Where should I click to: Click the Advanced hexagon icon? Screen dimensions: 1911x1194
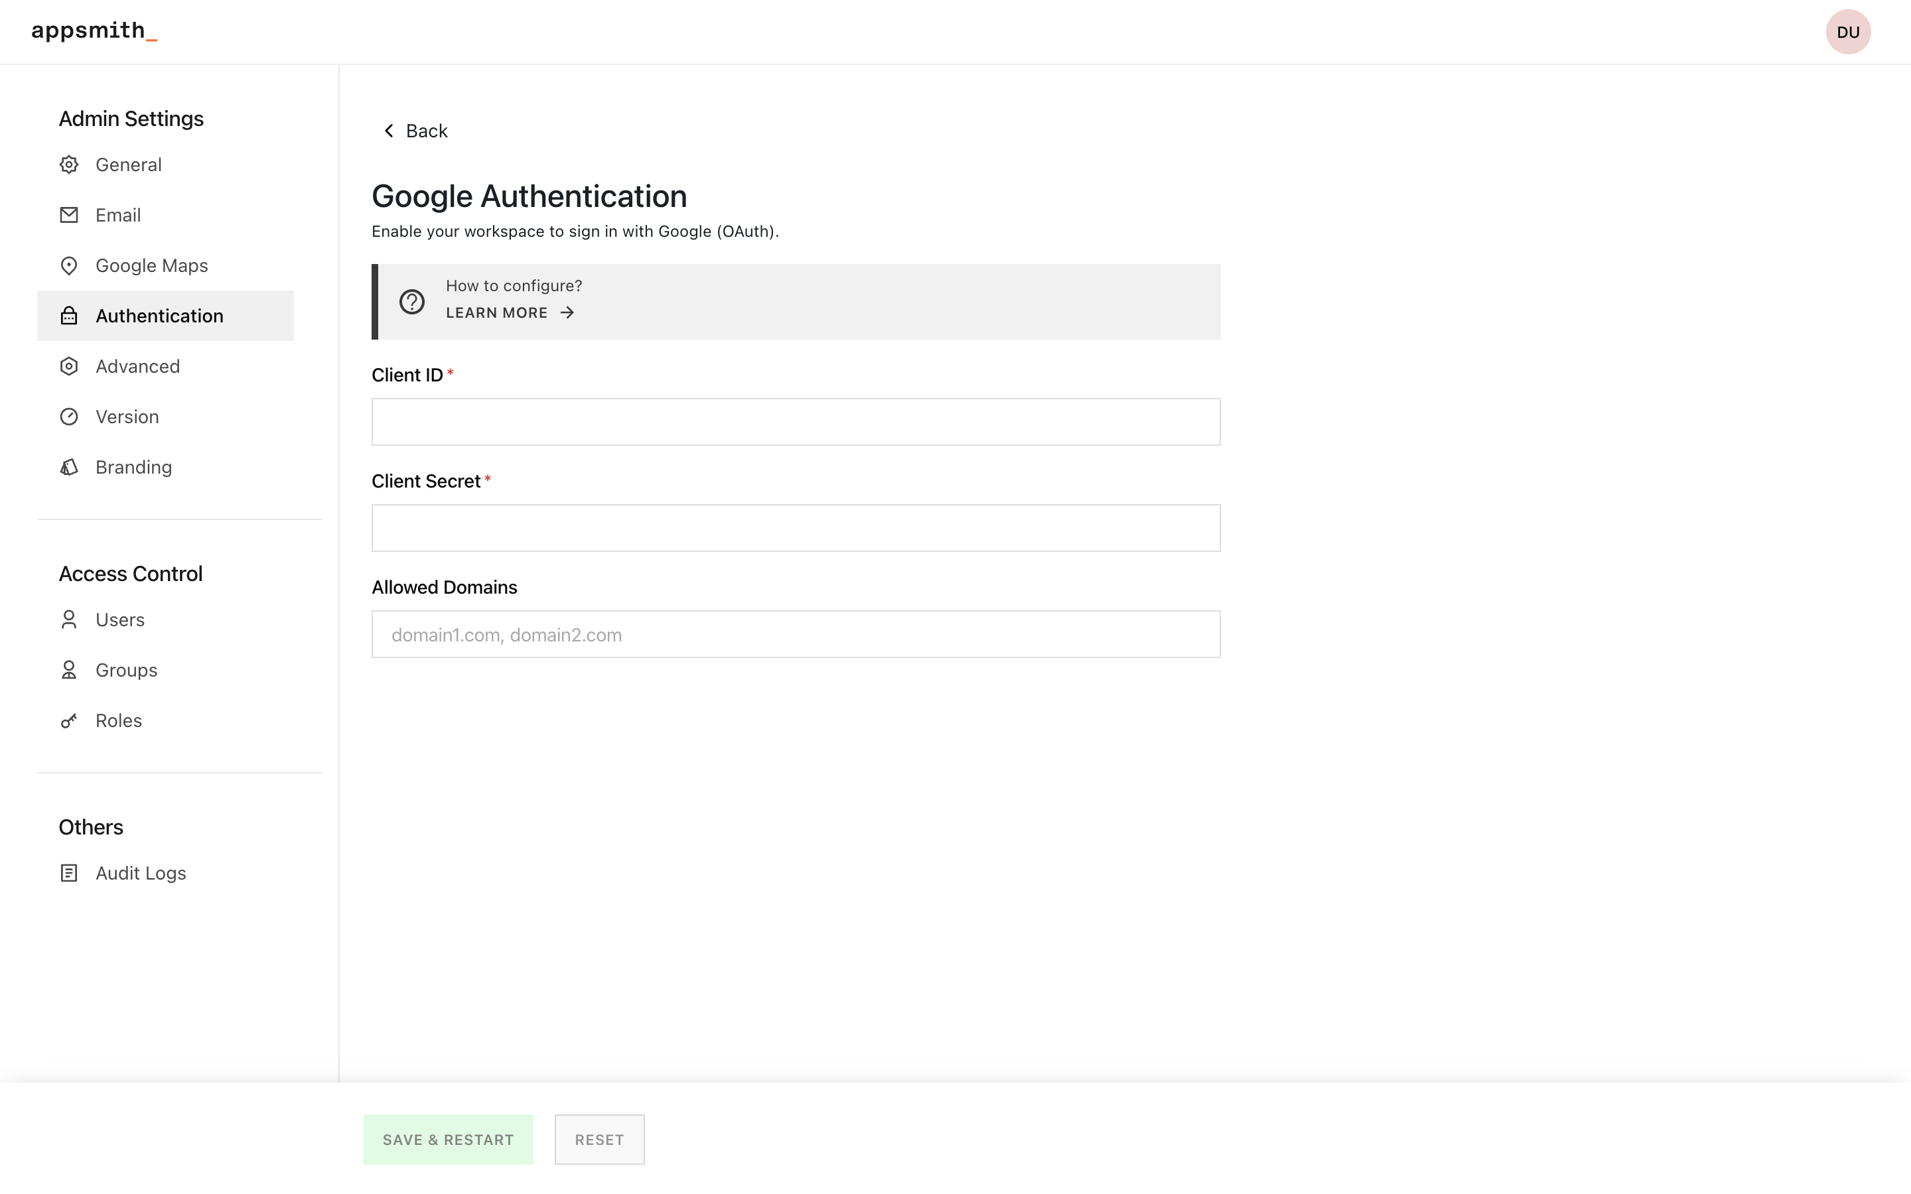(x=69, y=366)
